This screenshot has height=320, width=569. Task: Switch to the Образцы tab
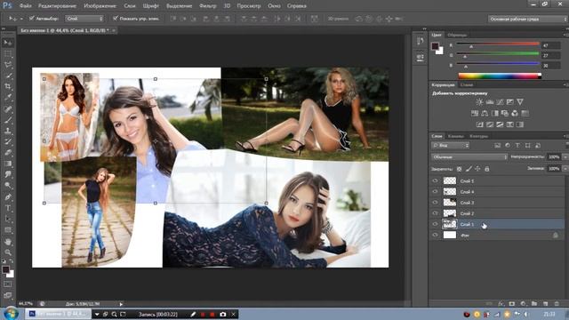click(457, 36)
